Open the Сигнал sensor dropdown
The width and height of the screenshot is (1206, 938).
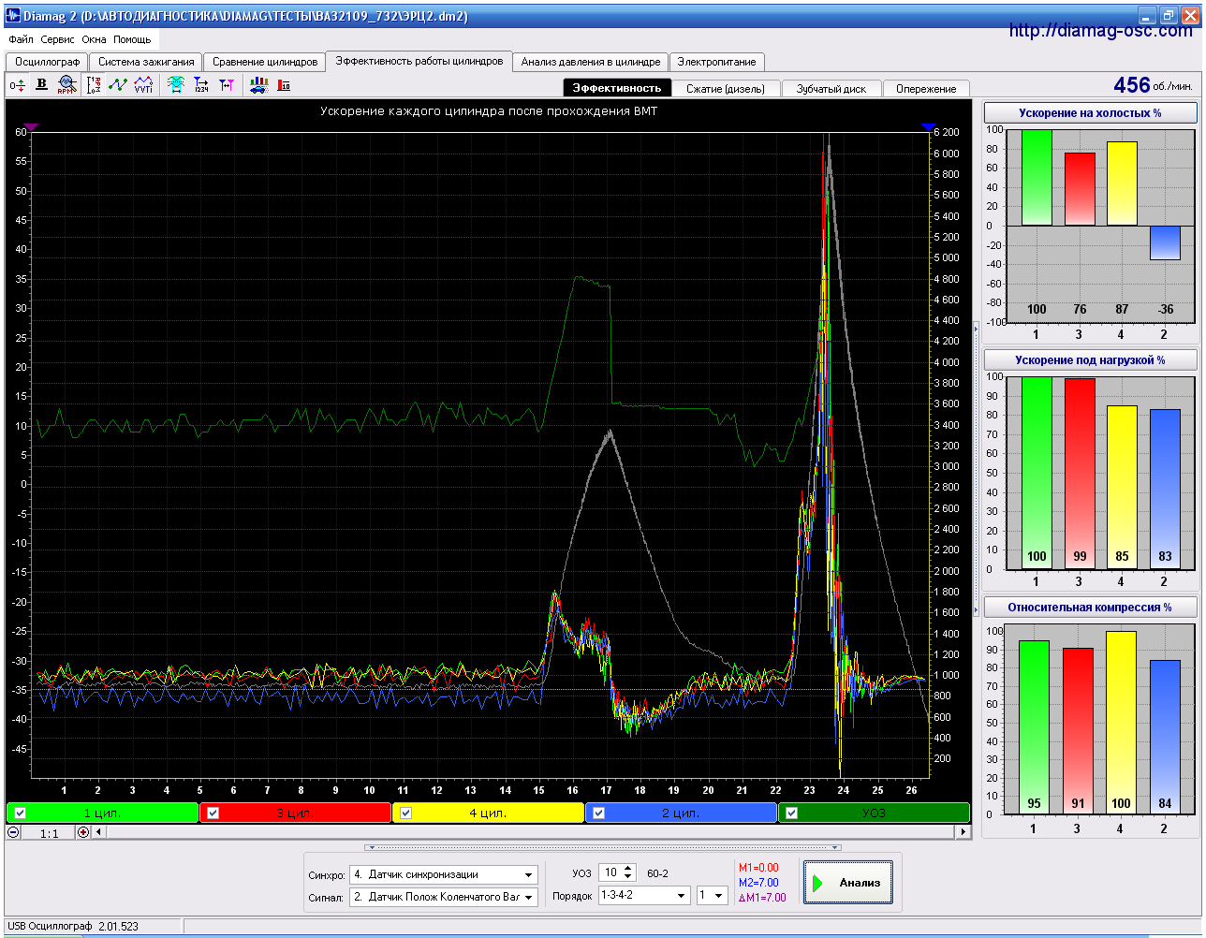pos(529,897)
